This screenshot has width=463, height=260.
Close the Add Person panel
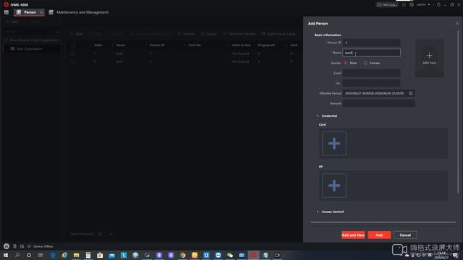(456, 24)
